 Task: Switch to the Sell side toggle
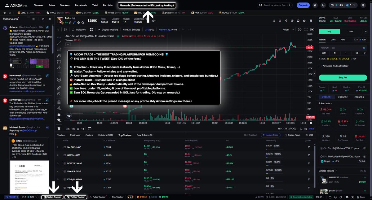pyautogui.click(x=351, y=31)
